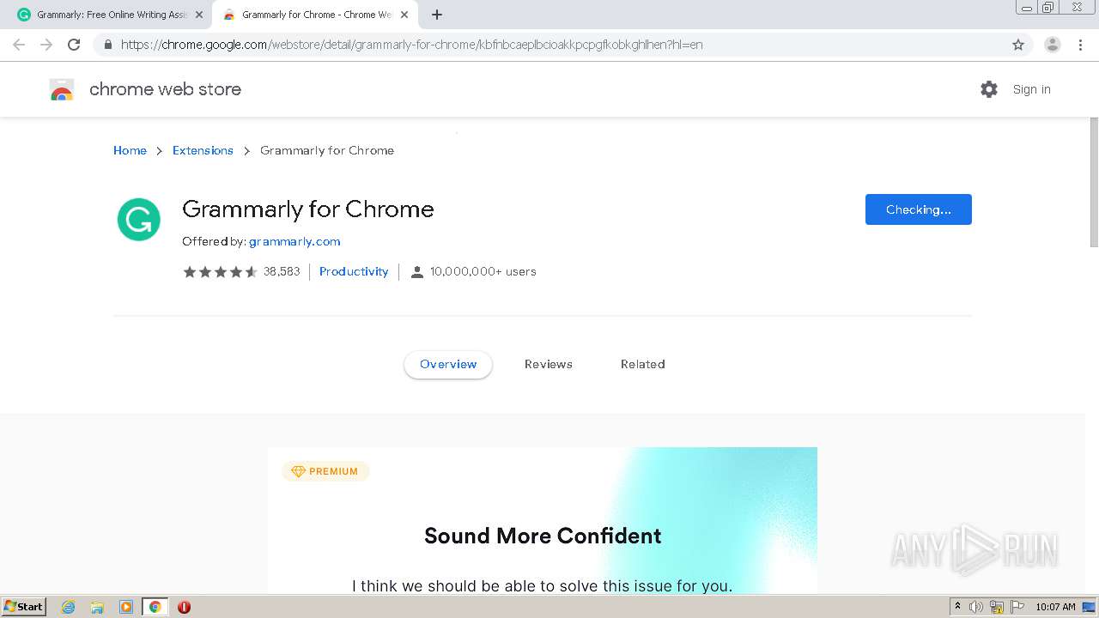Open a new tab with the plus button
1099x618 pixels.
coord(437,15)
